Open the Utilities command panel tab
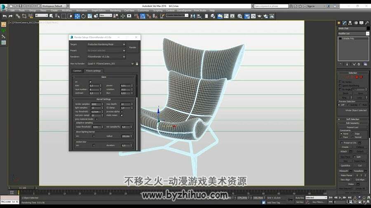The height and width of the screenshot is (208, 371). [367, 23]
